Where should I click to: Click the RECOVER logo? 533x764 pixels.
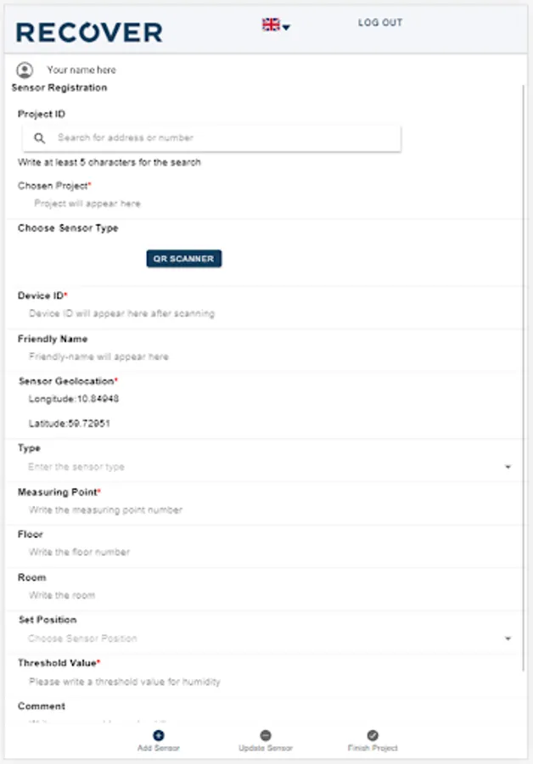click(x=89, y=32)
